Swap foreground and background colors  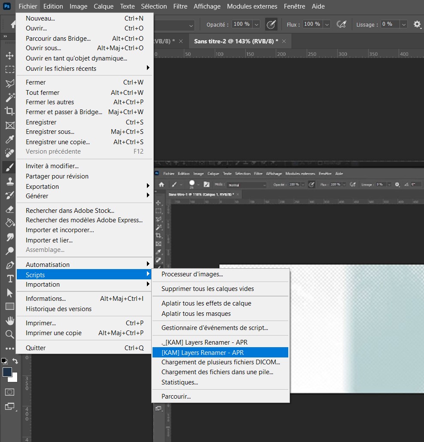click(15, 361)
